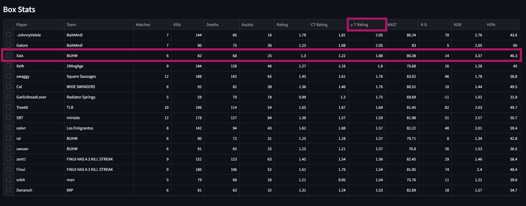Select the 29AvgAge team cell
The width and height of the screenshot is (526, 206).
click(99, 66)
